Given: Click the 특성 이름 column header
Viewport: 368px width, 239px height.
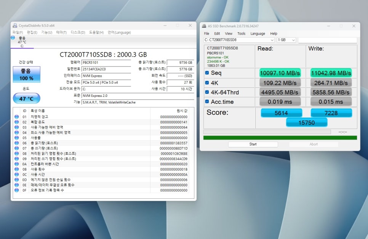Looking at the screenshot, I should point(38,111).
